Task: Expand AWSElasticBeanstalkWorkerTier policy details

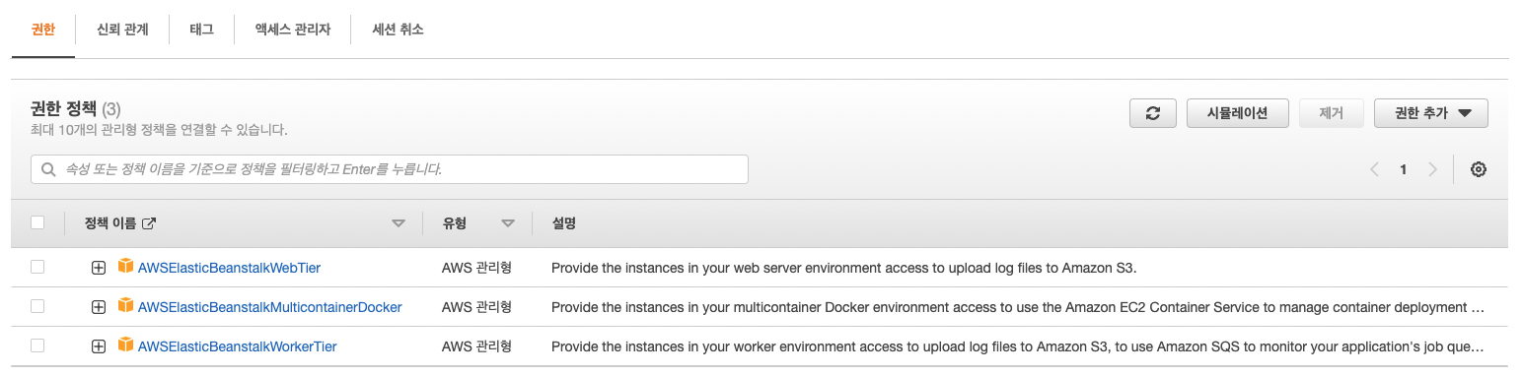Action: tap(98, 346)
